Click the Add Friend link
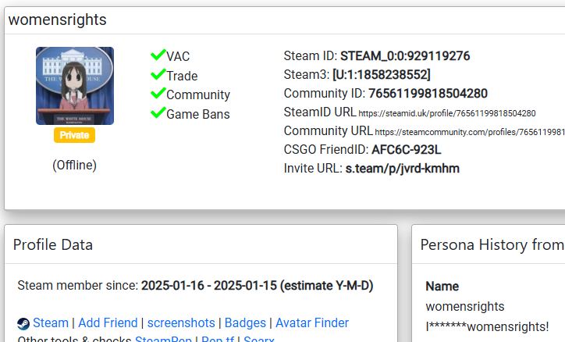This screenshot has width=565, height=342. (x=108, y=323)
